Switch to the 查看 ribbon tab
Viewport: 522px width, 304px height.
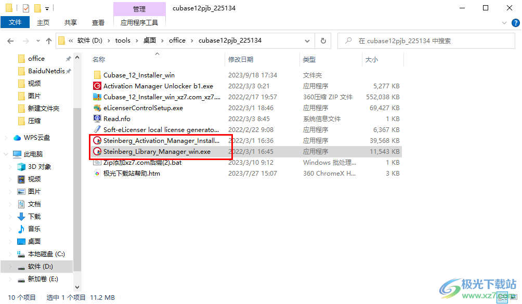[98, 23]
